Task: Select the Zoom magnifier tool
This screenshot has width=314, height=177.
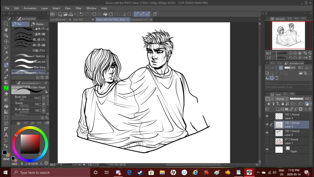Action: 6,24
